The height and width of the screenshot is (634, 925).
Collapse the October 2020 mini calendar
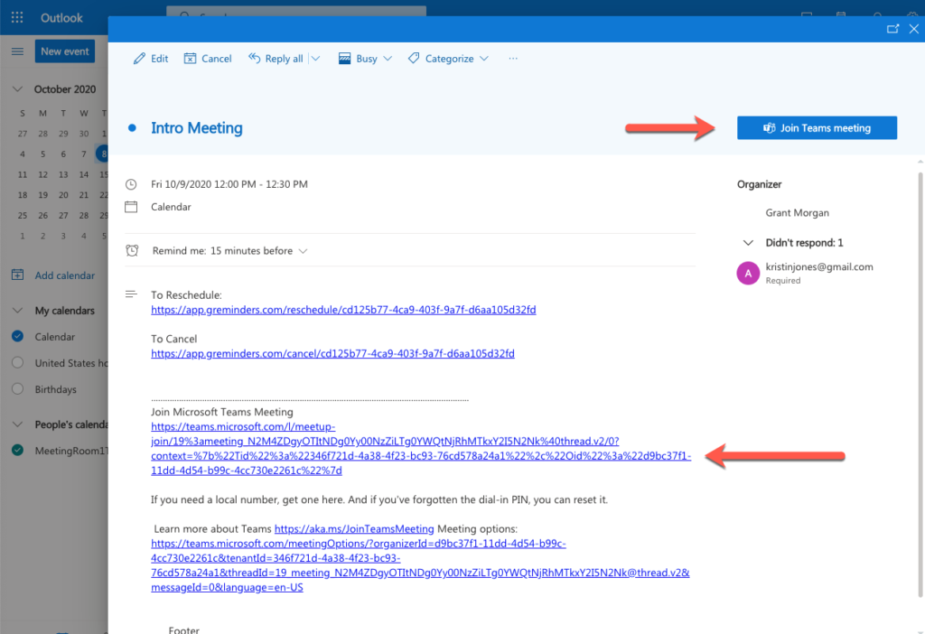[18, 89]
